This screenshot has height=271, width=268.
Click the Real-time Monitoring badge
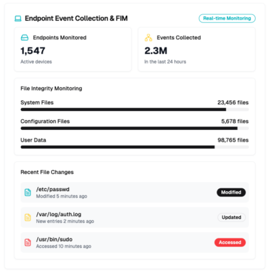[x=227, y=18]
